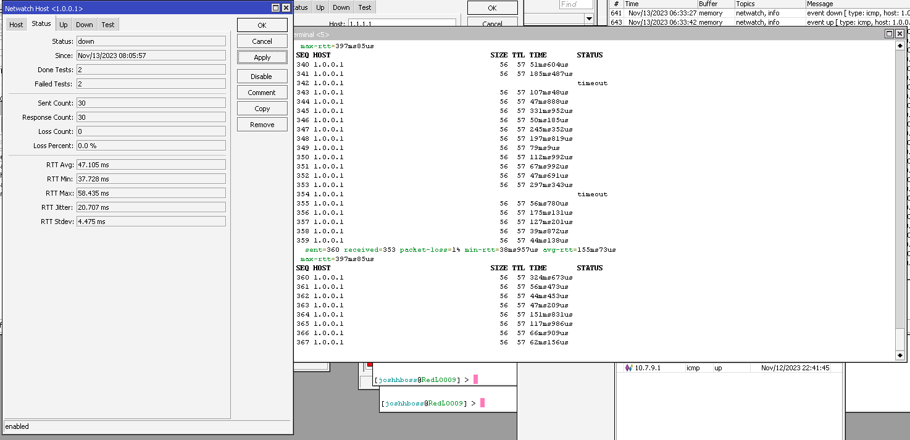This screenshot has width=910, height=440.
Task: Cancel the second Netwatch Host dialog
Action: click(x=492, y=22)
